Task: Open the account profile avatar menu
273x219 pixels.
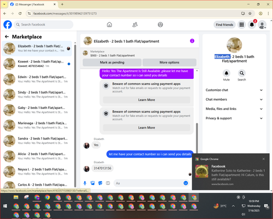Action: coord(262,25)
